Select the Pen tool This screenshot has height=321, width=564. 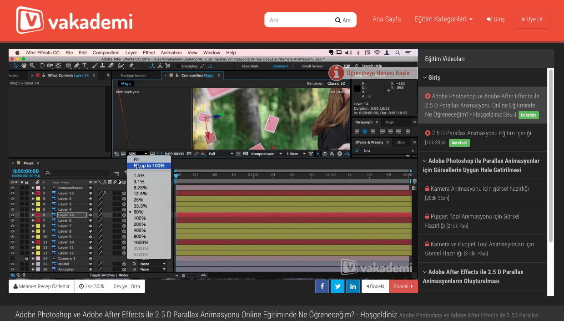tap(76, 66)
